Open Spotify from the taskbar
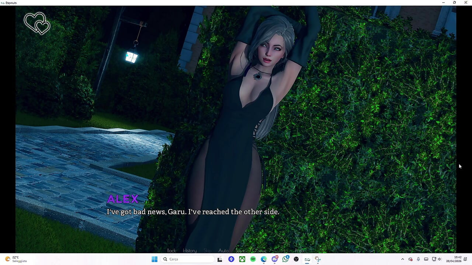 [253, 259]
